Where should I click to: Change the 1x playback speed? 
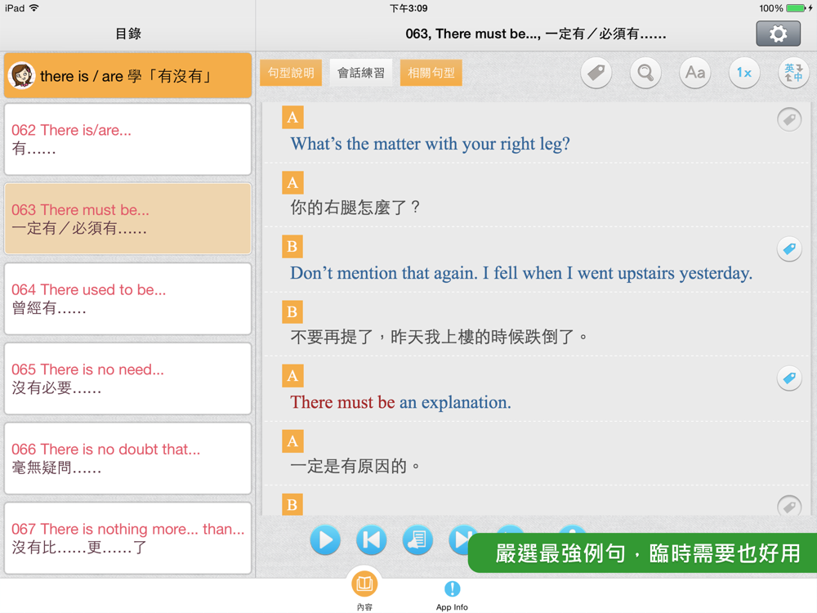point(744,73)
